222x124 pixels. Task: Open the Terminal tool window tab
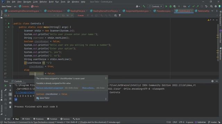click(52, 119)
